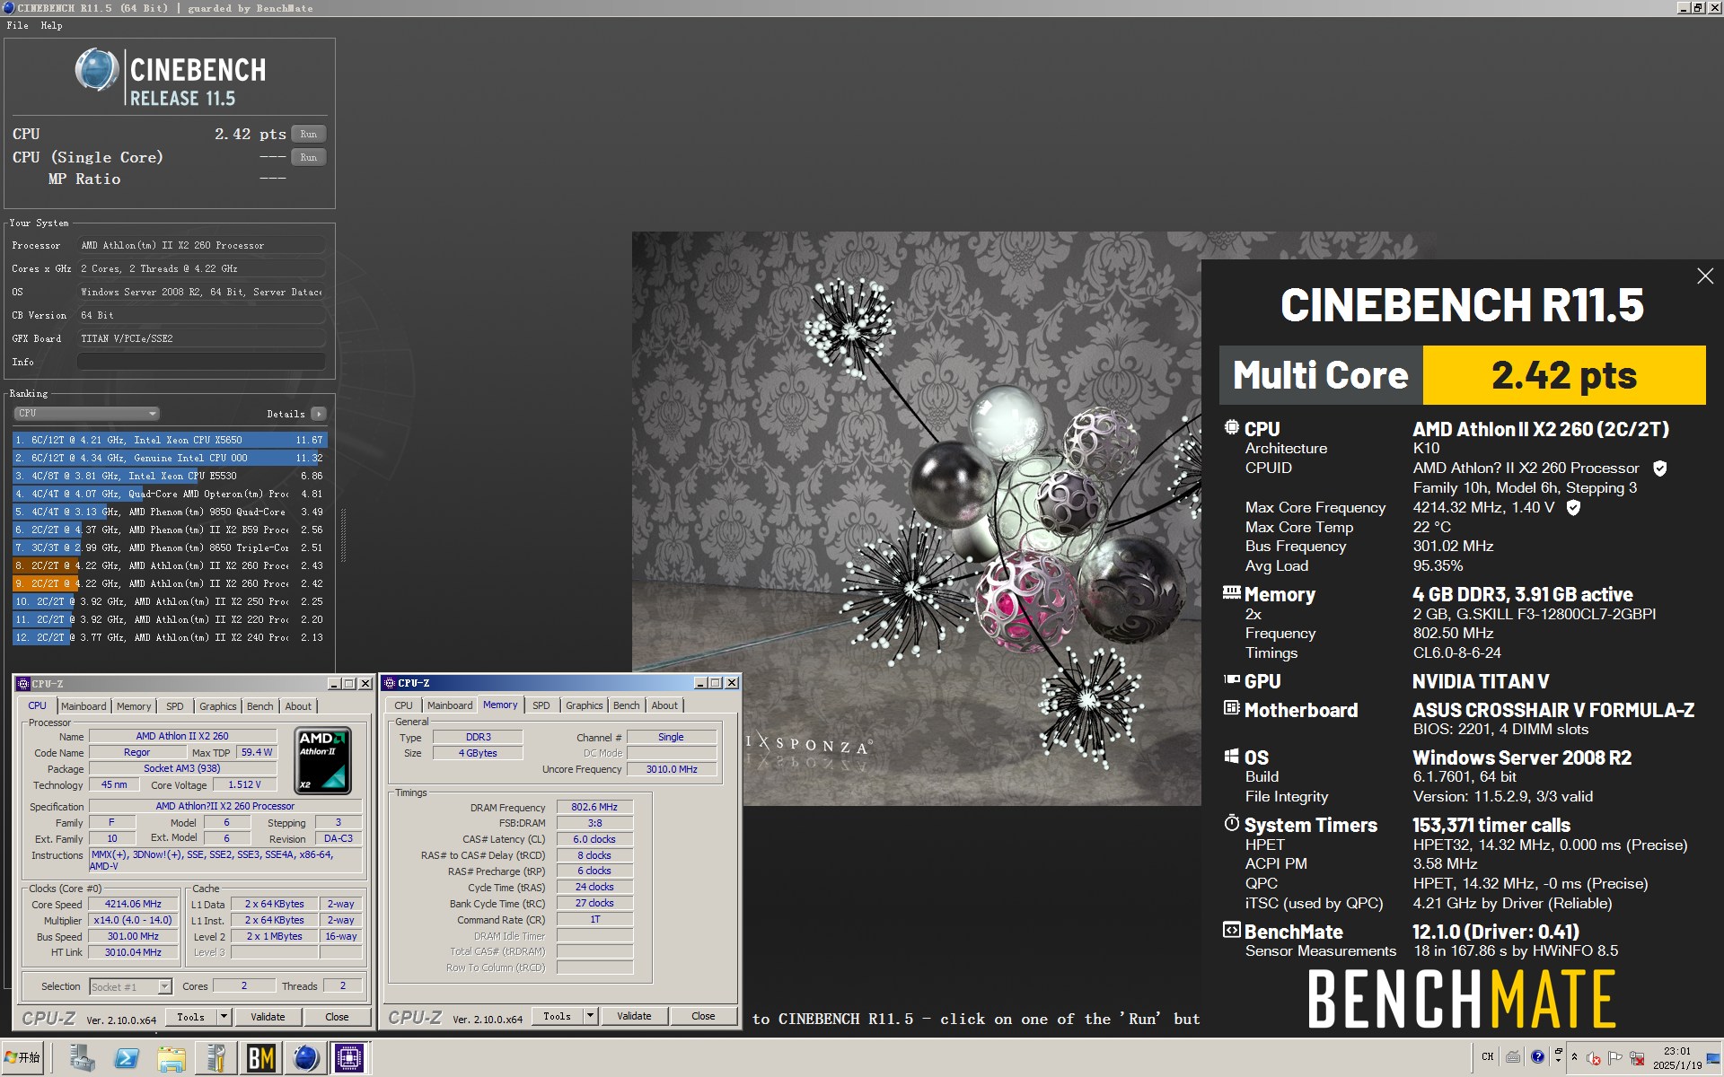Open the Start menu button

click(x=22, y=1058)
